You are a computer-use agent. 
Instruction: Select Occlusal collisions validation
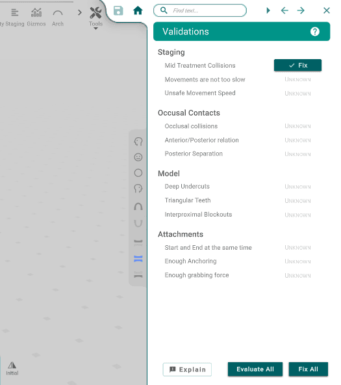point(191,126)
